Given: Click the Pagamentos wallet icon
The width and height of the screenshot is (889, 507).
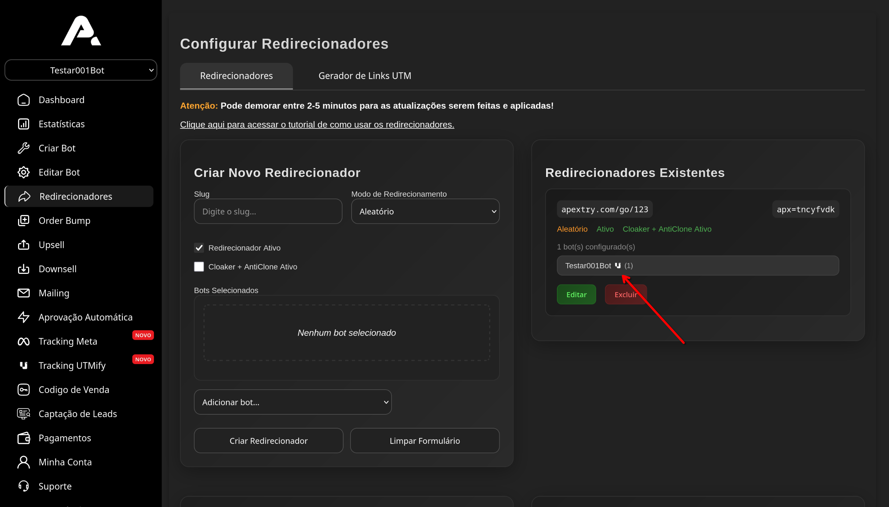Looking at the screenshot, I should [x=24, y=438].
